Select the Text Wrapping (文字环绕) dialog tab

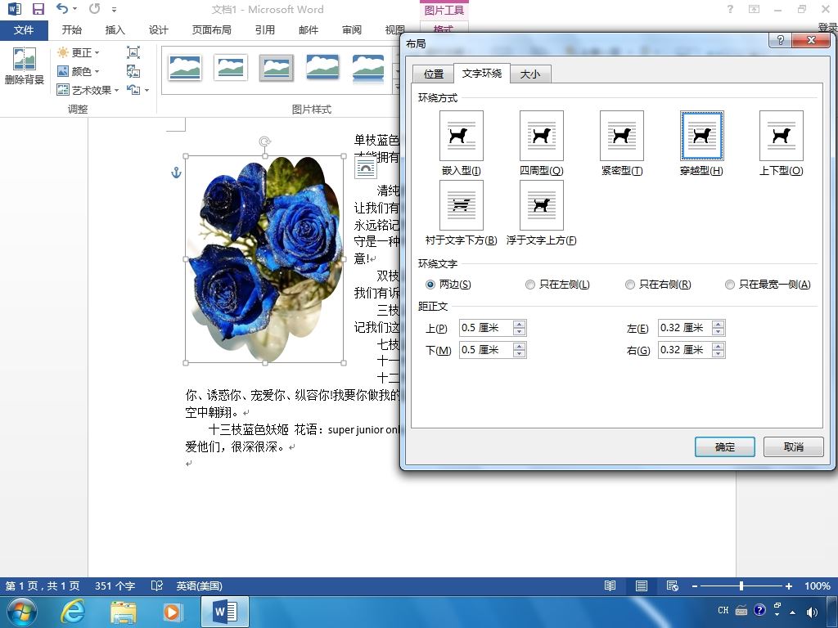482,73
